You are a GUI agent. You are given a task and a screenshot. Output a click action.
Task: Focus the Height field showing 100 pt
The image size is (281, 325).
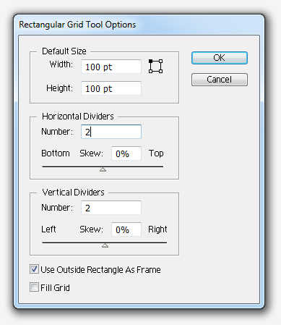(111, 88)
